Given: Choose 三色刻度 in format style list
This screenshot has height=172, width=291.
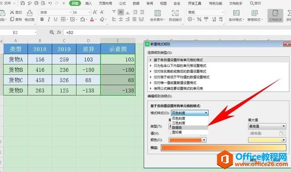Looking at the screenshot, I should [x=190, y=123].
